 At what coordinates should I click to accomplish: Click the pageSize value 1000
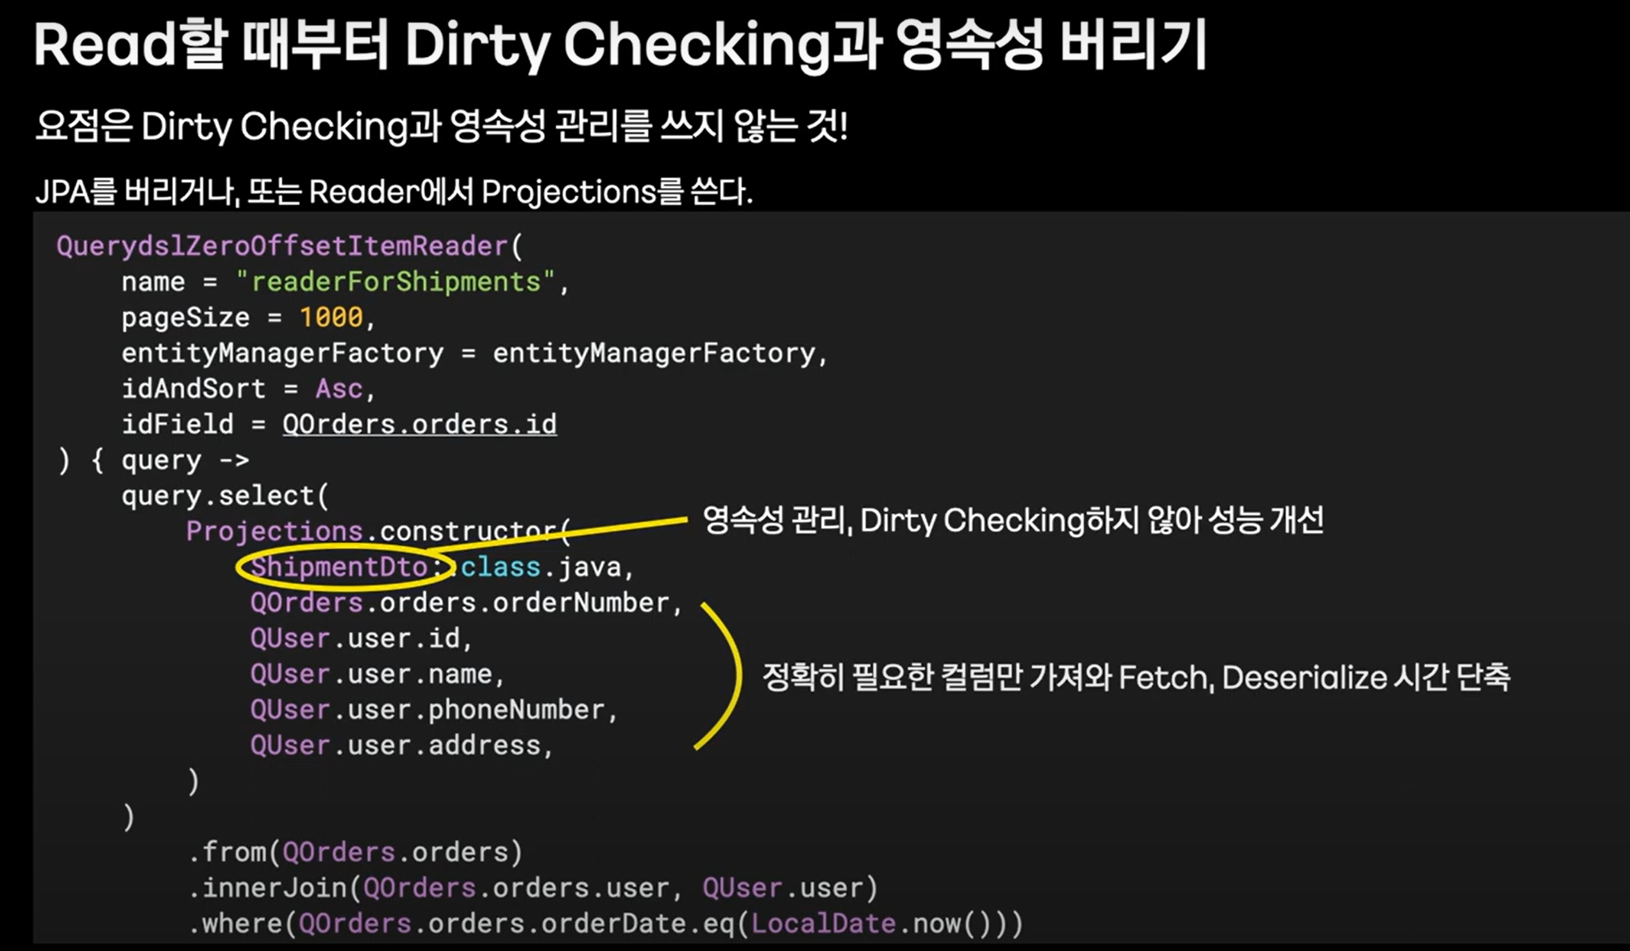pyautogui.click(x=331, y=317)
